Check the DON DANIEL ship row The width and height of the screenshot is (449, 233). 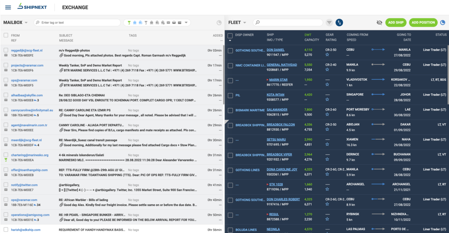[230, 51]
